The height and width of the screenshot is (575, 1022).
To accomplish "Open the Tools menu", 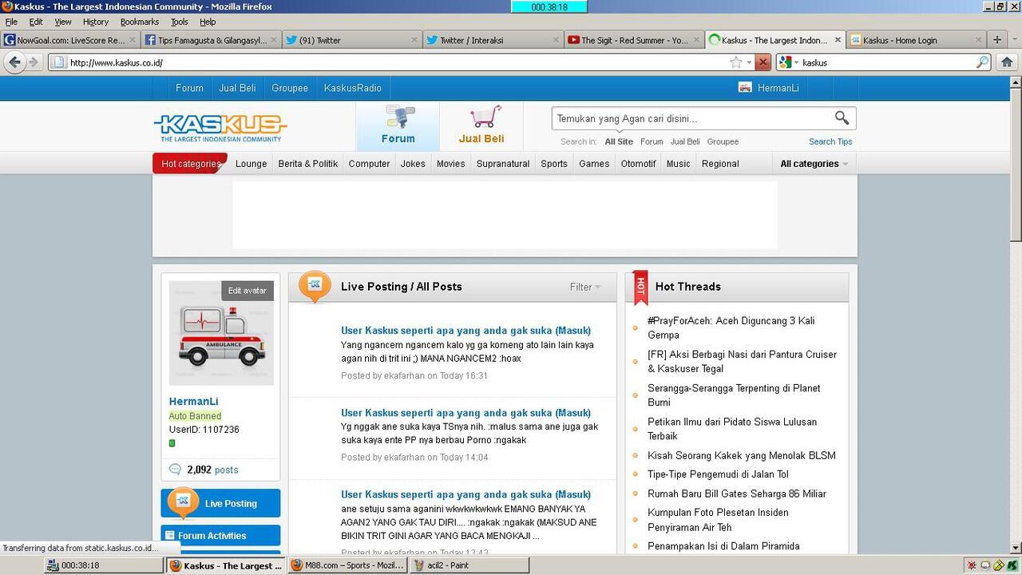I will click(180, 22).
